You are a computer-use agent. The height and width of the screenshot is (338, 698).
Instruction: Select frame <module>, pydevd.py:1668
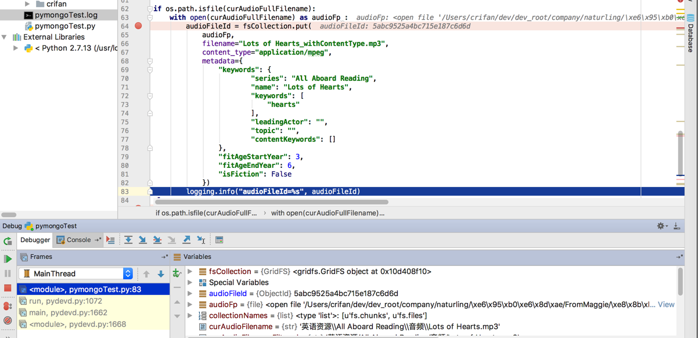93,324
